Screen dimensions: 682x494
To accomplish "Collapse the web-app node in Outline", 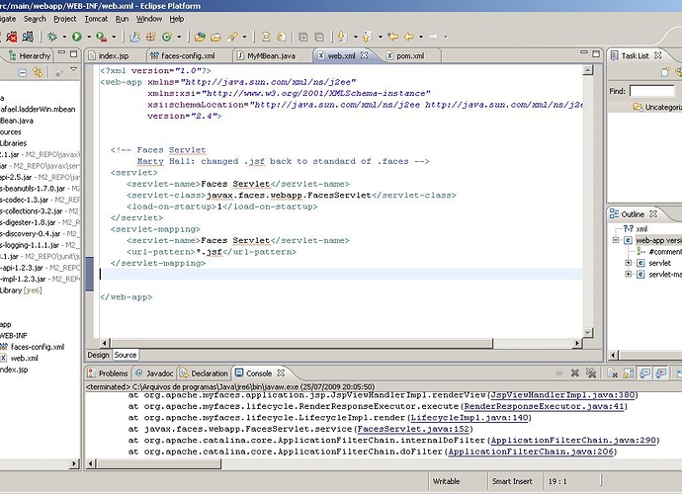I will coord(616,240).
